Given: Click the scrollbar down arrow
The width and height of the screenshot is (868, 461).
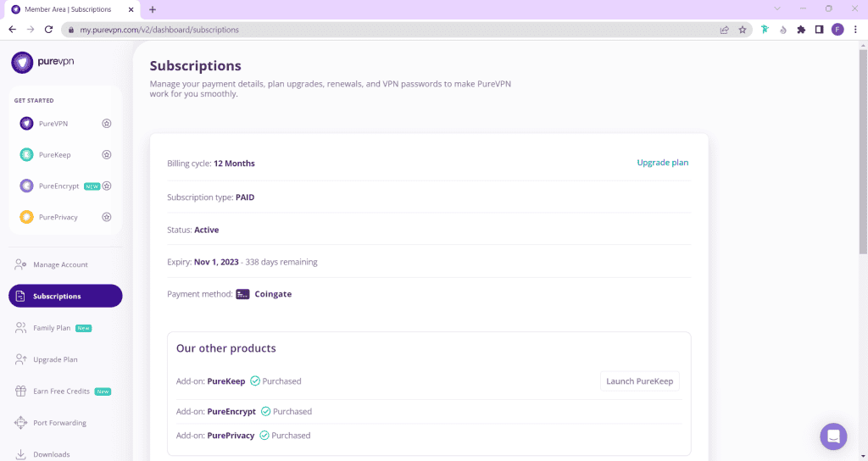Looking at the screenshot, I should click(863, 457).
